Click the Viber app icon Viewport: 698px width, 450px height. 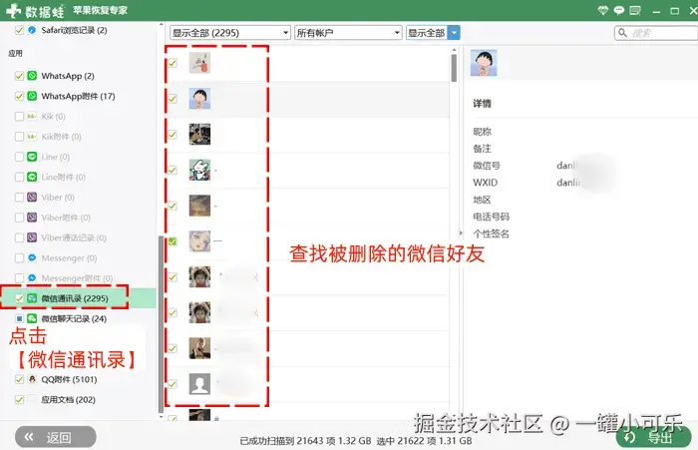click(32, 197)
